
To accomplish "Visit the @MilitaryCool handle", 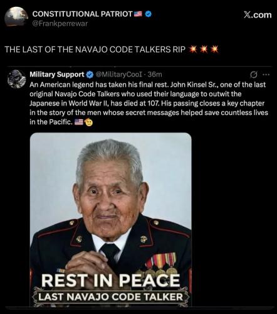I will [x=119, y=74].
